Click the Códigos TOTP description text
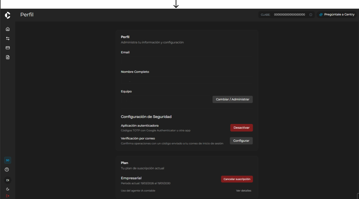 pyautogui.click(x=156, y=131)
